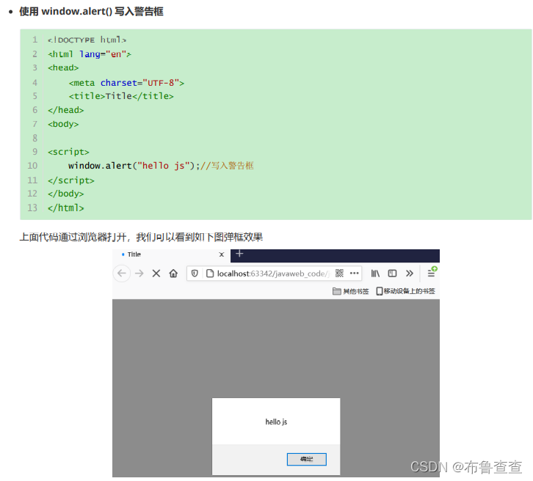Open the library bookshelf icon
Screen dimensions: 533x481
point(375,273)
